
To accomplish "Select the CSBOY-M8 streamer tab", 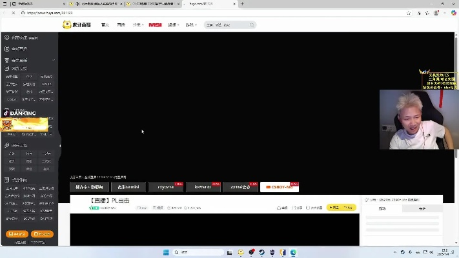I will tap(279, 187).
